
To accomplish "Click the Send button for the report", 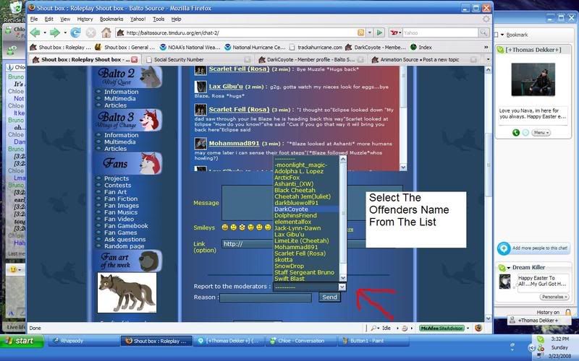I will click(x=329, y=297).
